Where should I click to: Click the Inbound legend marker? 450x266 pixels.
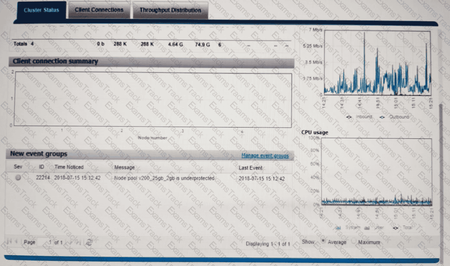click(x=350, y=117)
